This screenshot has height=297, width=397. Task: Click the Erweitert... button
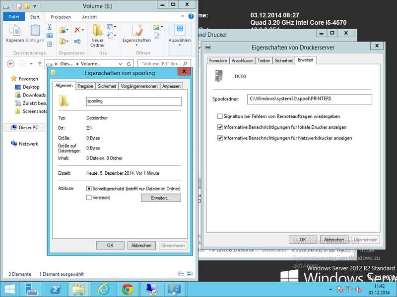tap(161, 198)
